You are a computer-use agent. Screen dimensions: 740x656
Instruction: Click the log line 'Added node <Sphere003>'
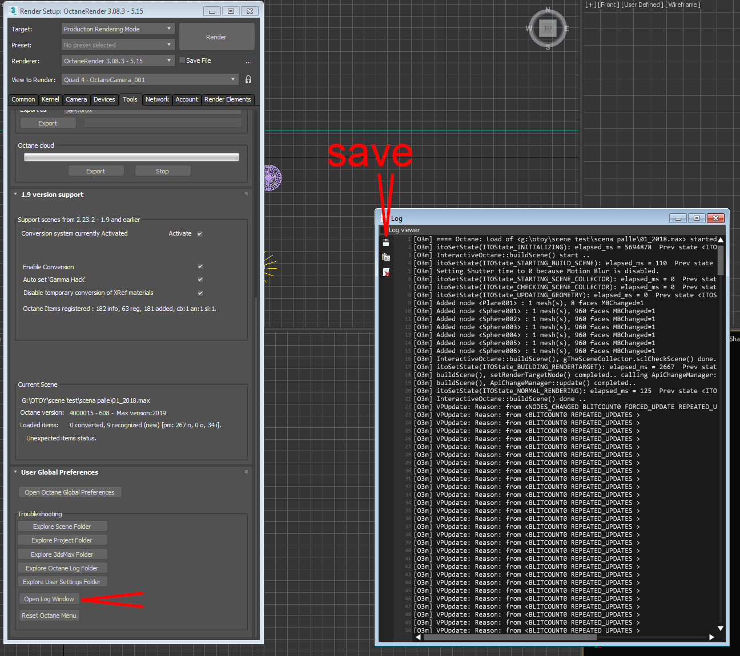point(534,327)
